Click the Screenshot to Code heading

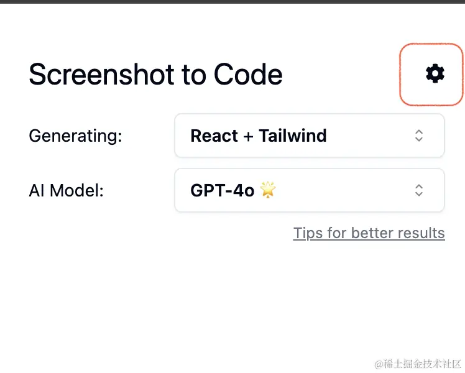(155, 74)
